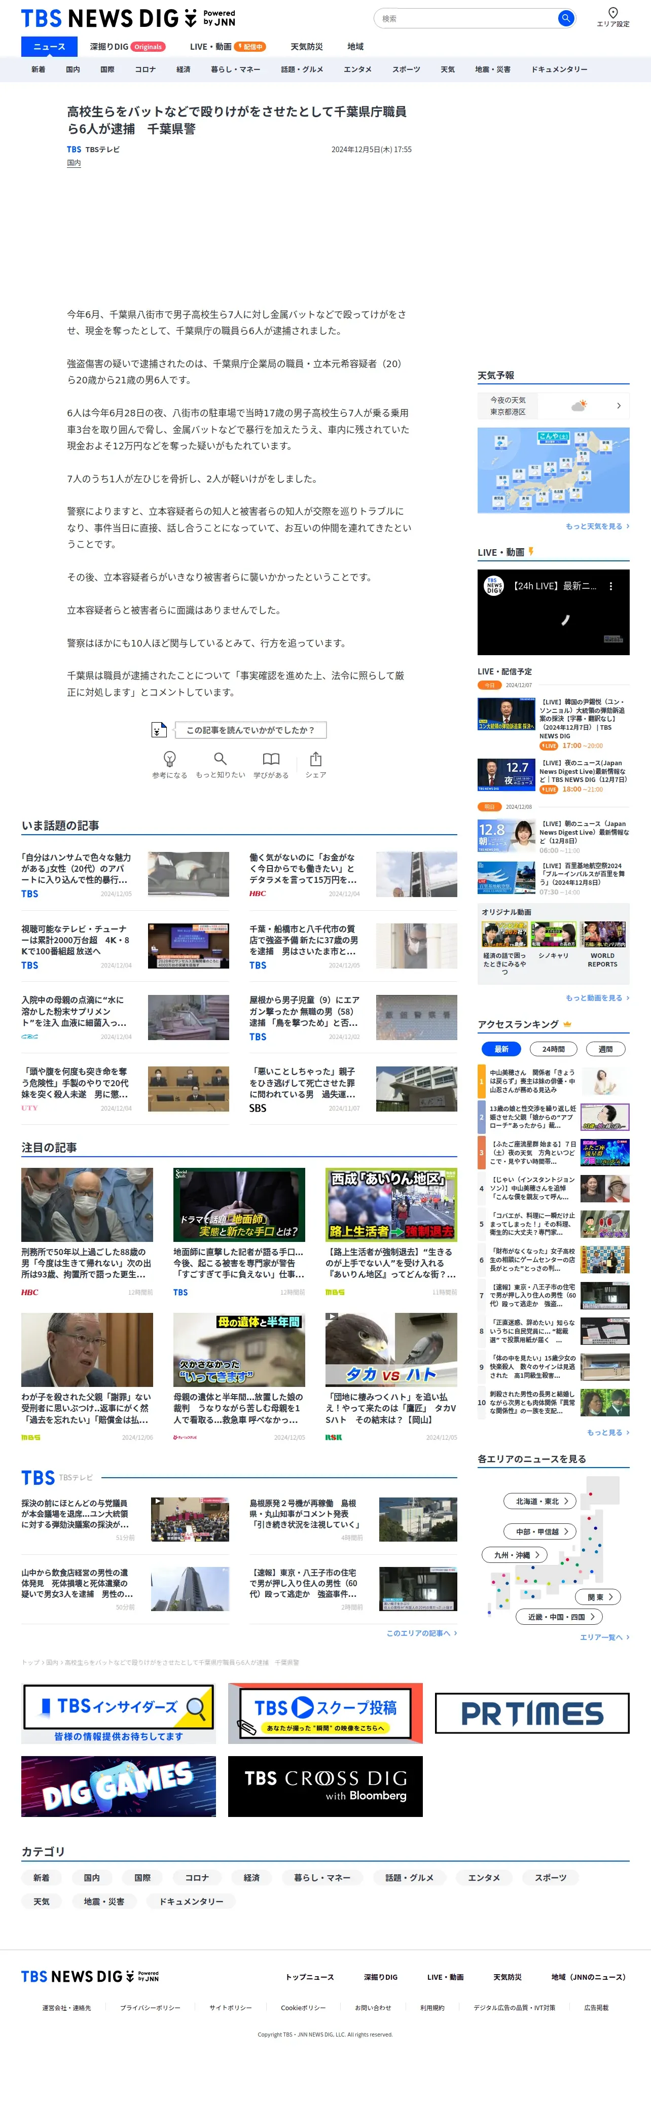Screen dimensions: 651x2105
Task: Open 近畿・中国・四国 area button
Action: pos(560,1616)
